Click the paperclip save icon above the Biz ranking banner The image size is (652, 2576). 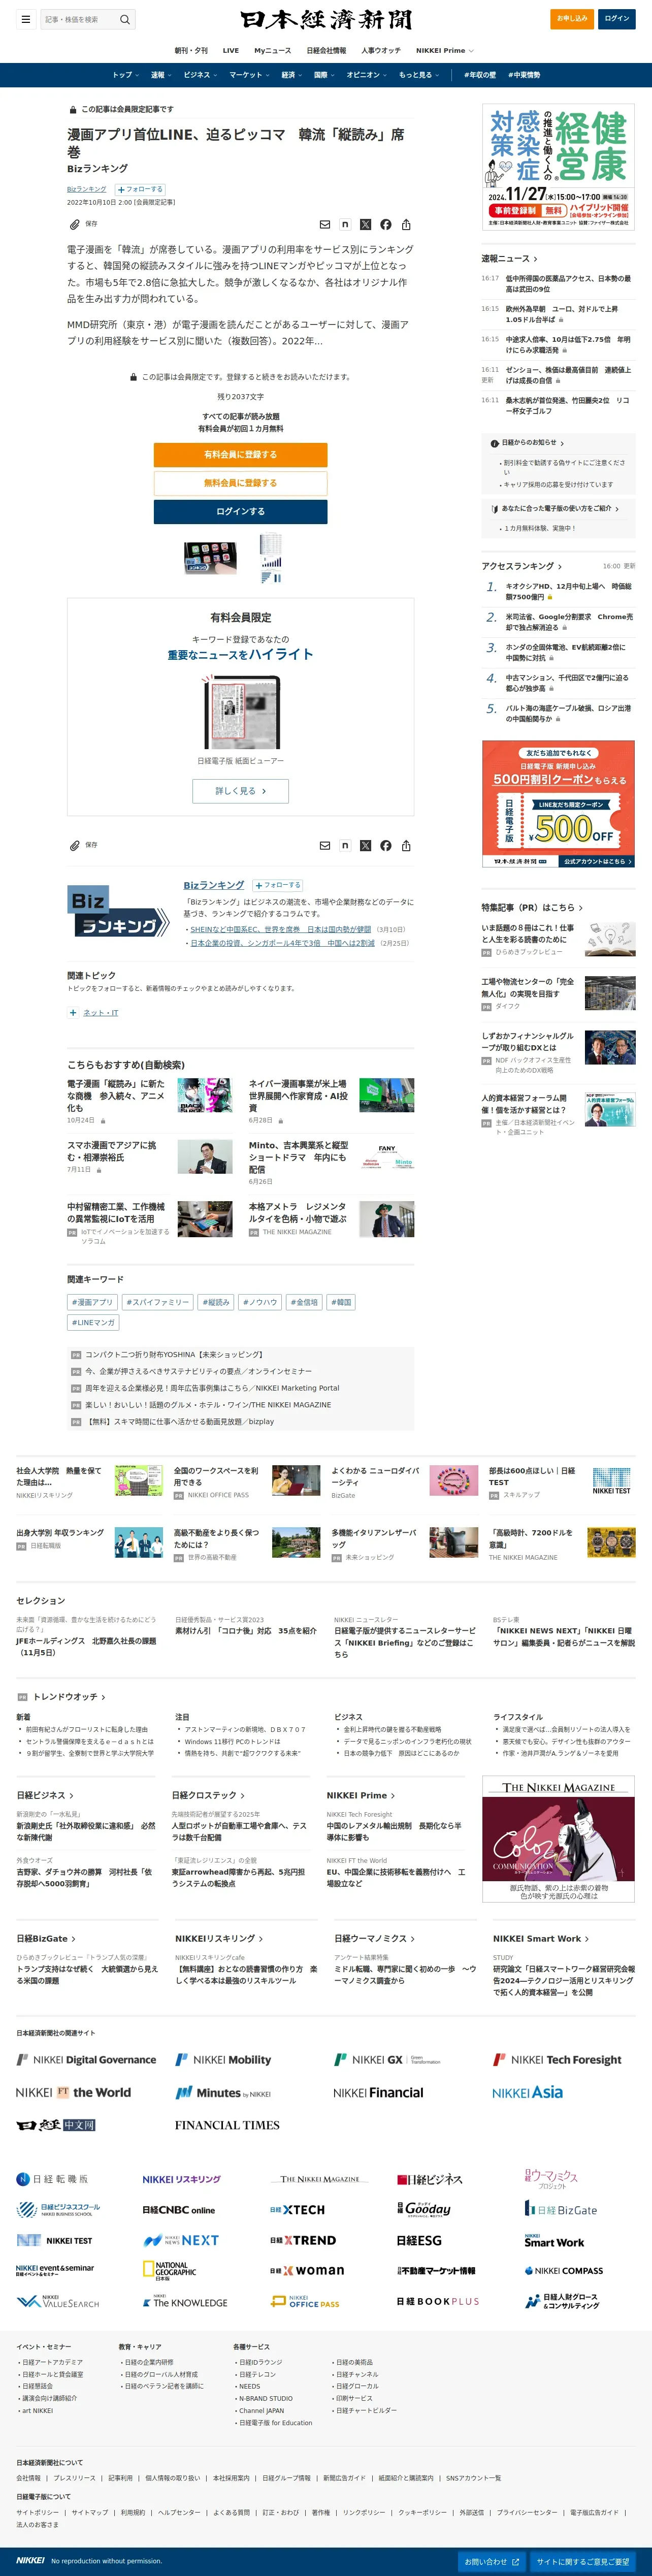(74, 846)
